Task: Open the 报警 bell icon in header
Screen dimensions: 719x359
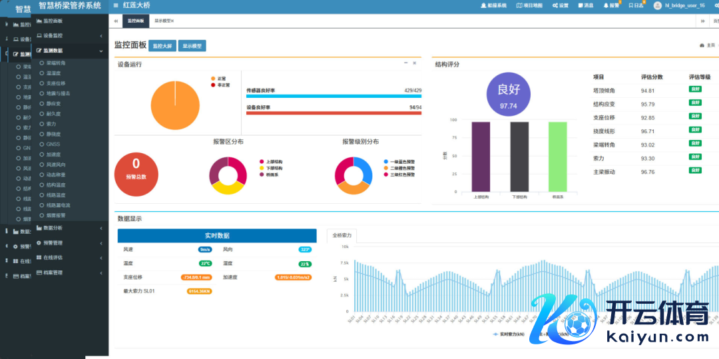Action: [606, 5]
